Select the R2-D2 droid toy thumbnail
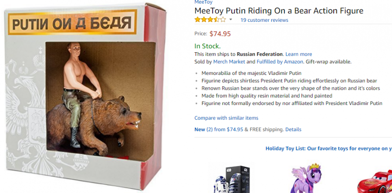The width and height of the screenshot is (392, 193). click(230, 179)
